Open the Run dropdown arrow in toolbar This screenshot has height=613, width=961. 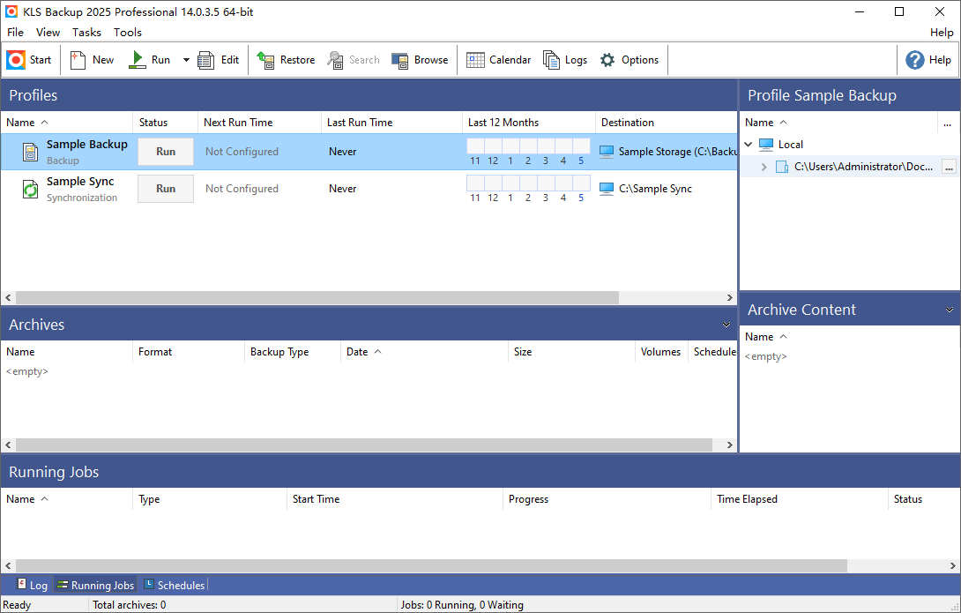pos(186,60)
